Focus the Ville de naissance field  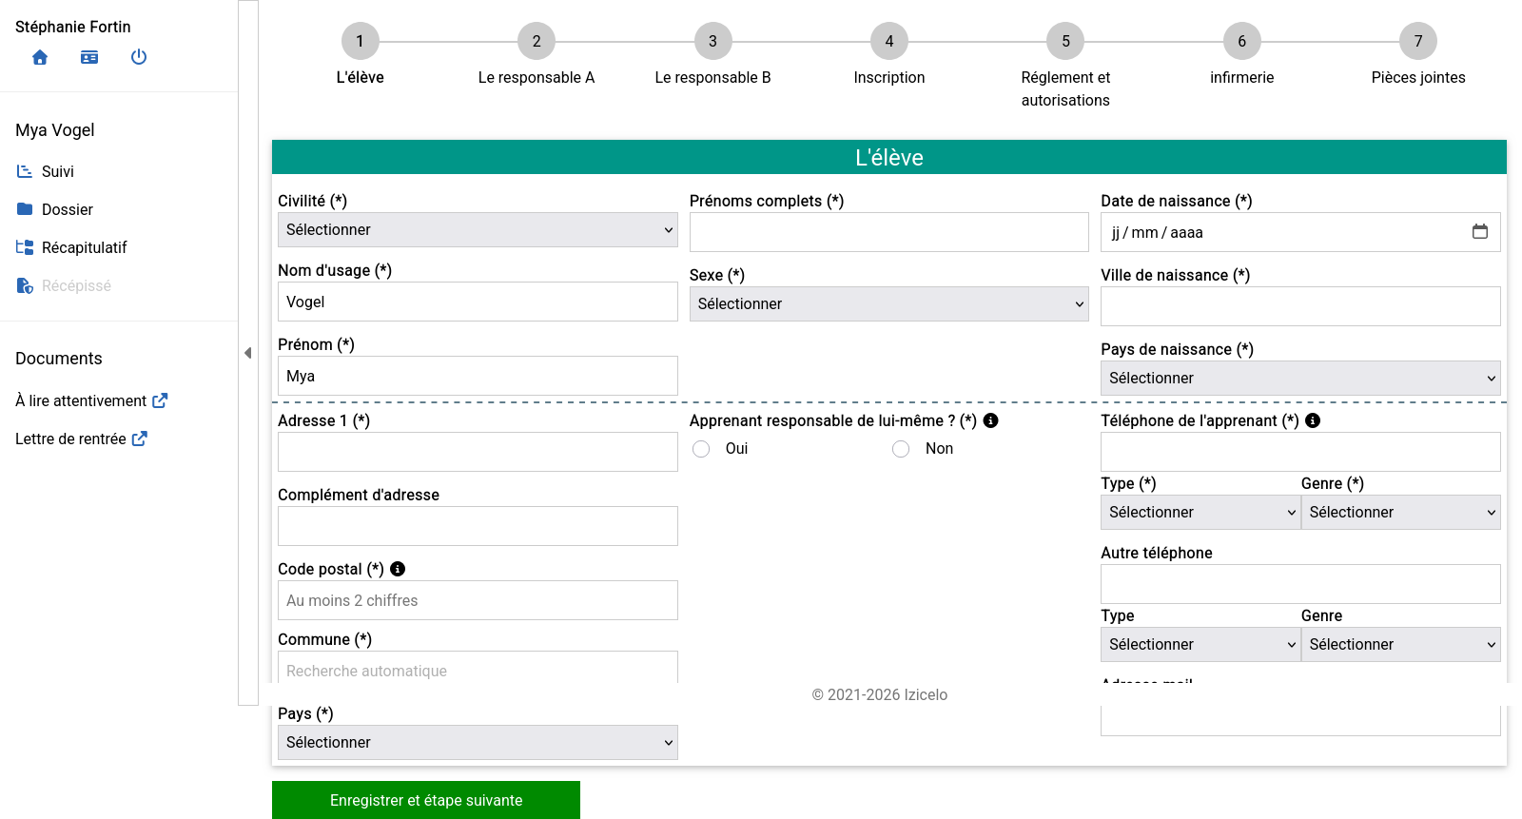[1300, 306]
